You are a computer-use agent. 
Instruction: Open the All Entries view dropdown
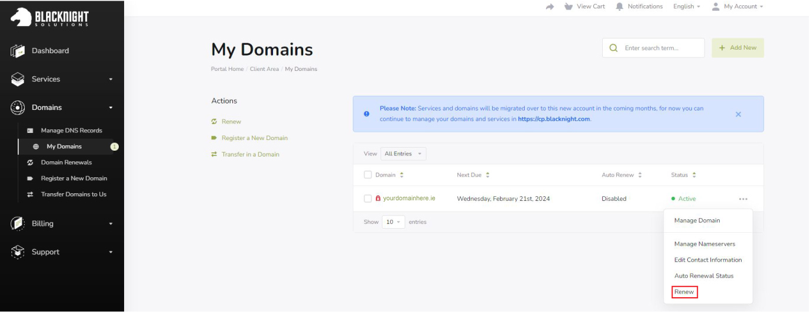coord(403,154)
